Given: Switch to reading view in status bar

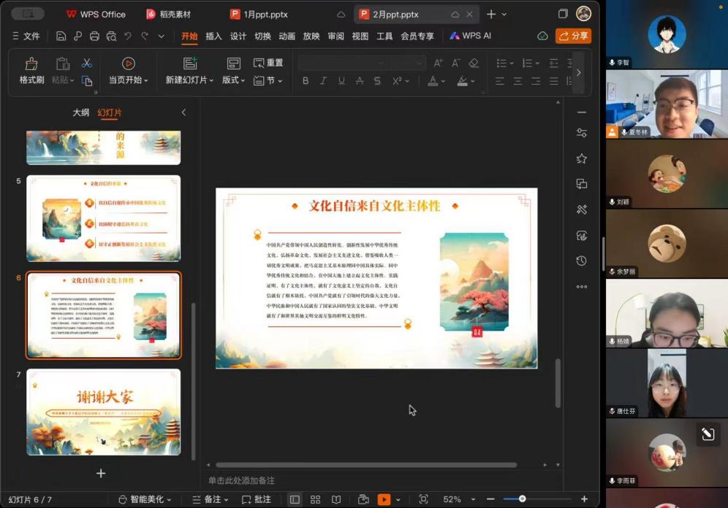Looking at the screenshot, I should tap(336, 499).
